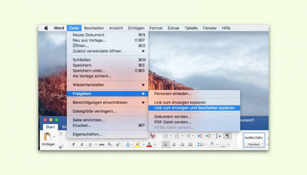Open the font color dropdown arrow
307x175 pixels.
point(155,144)
